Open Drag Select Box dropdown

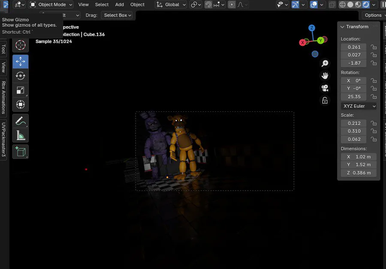(x=117, y=15)
